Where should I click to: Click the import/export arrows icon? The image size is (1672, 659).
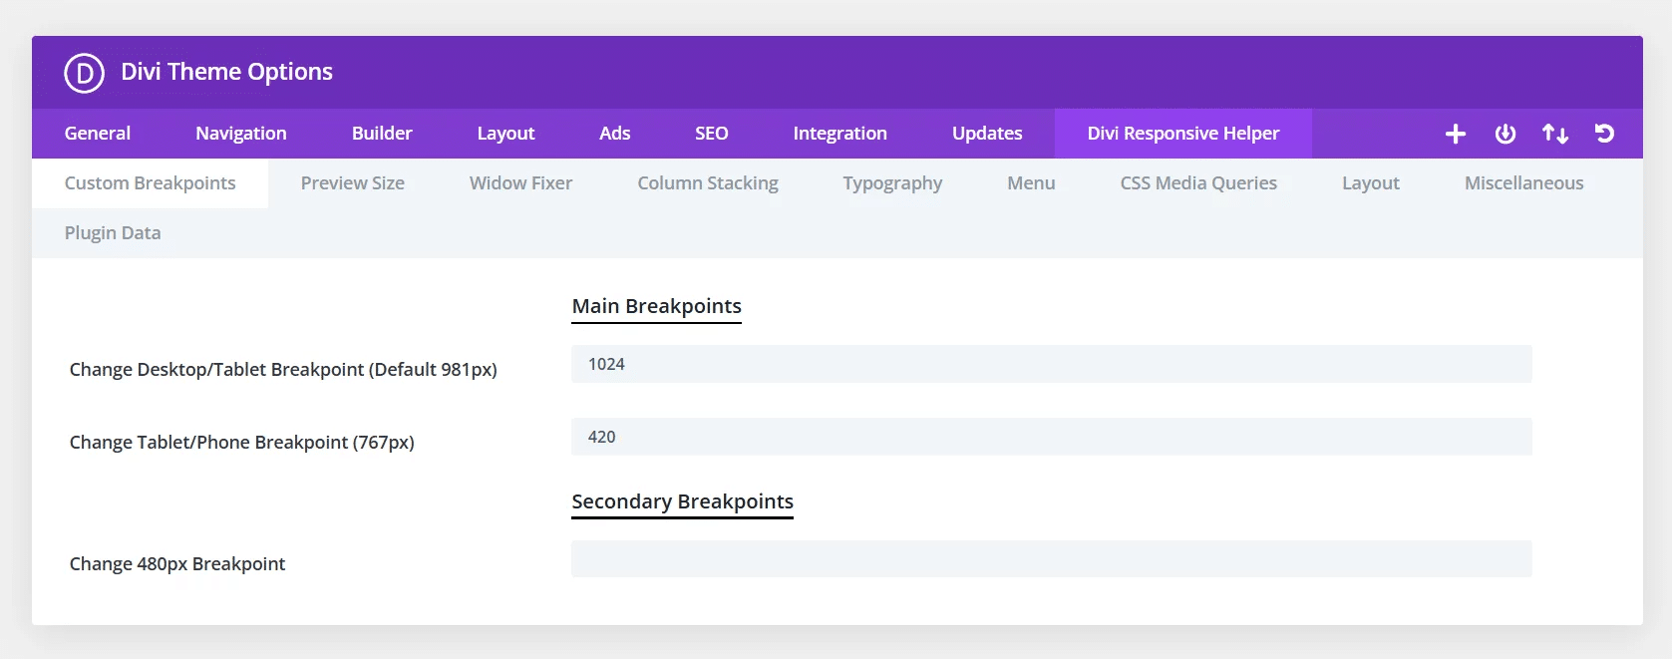pos(1555,134)
